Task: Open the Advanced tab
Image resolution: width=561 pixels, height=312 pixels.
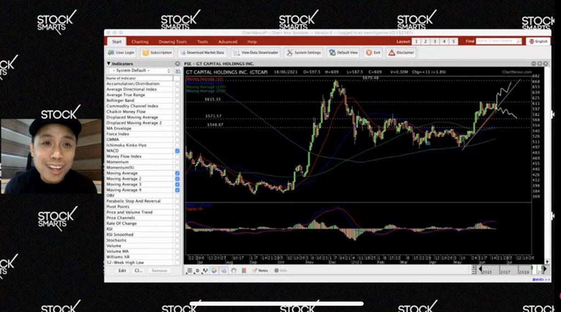Action: pos(227,42)
